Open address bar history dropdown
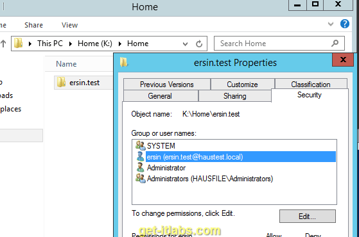This screenshot has width=359, height=237. (x=185, y=44)
